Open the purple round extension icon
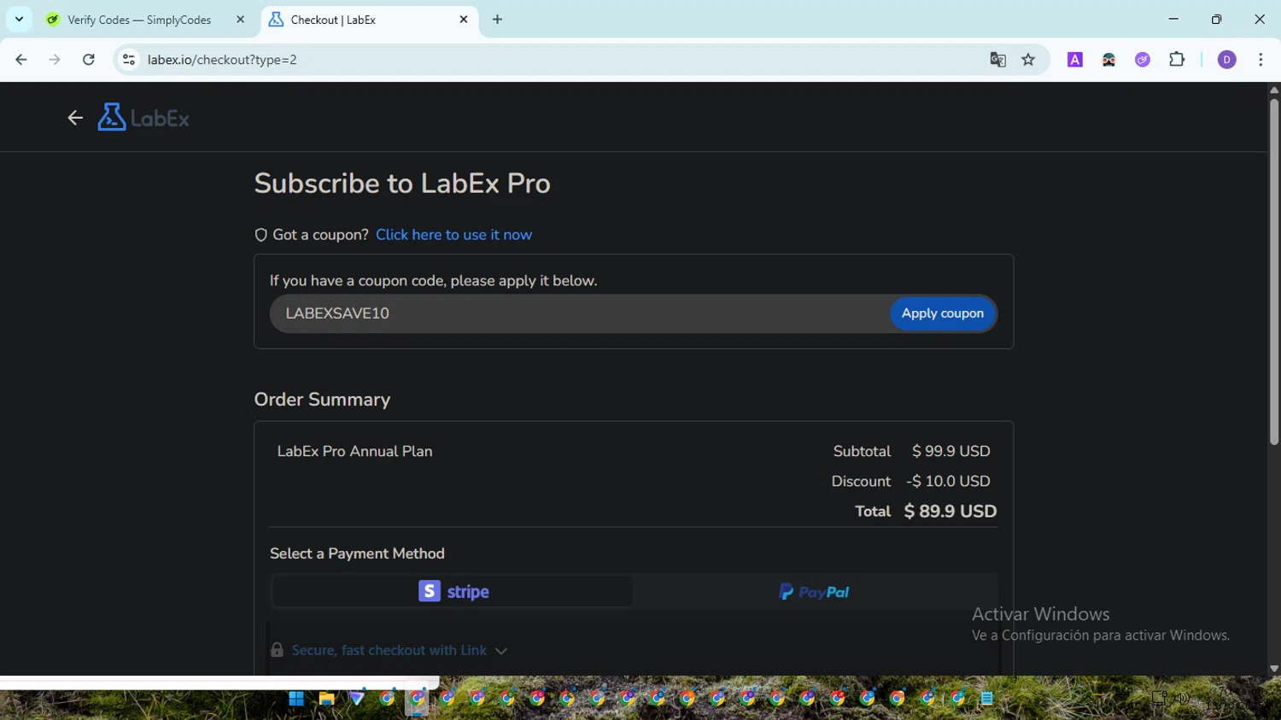Image resolution: width=1281 pixels, height=720 pixels. click(x=1143, y=60)
